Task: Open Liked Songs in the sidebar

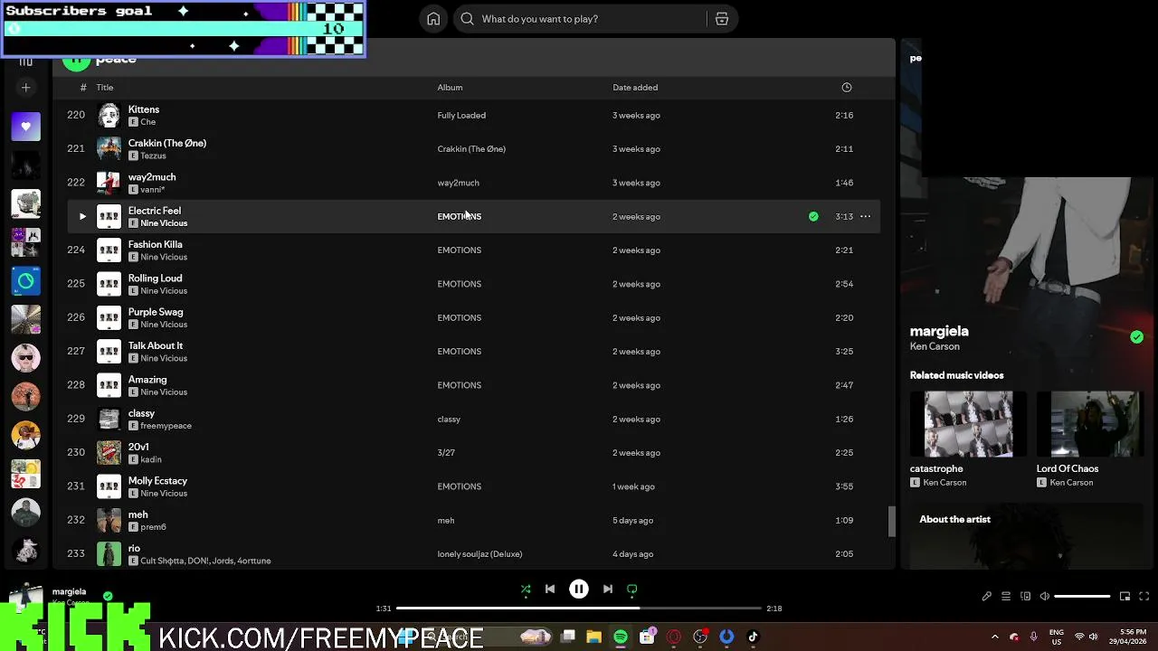Action: (x=25, y=127)
